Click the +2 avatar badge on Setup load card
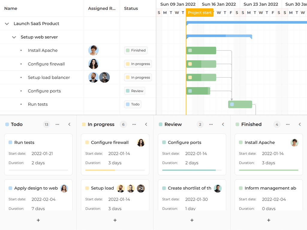 point(141,188)
